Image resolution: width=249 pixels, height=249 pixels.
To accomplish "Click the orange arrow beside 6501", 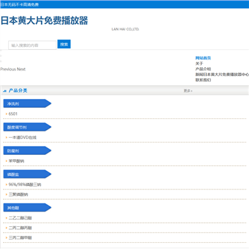I will 6,114.
